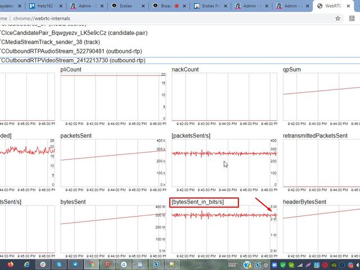Open the blue square L app in taskbar
Image resolution: width=360 pixels, height=270 pixels.
pyautogui.click(x=156, y=265)
